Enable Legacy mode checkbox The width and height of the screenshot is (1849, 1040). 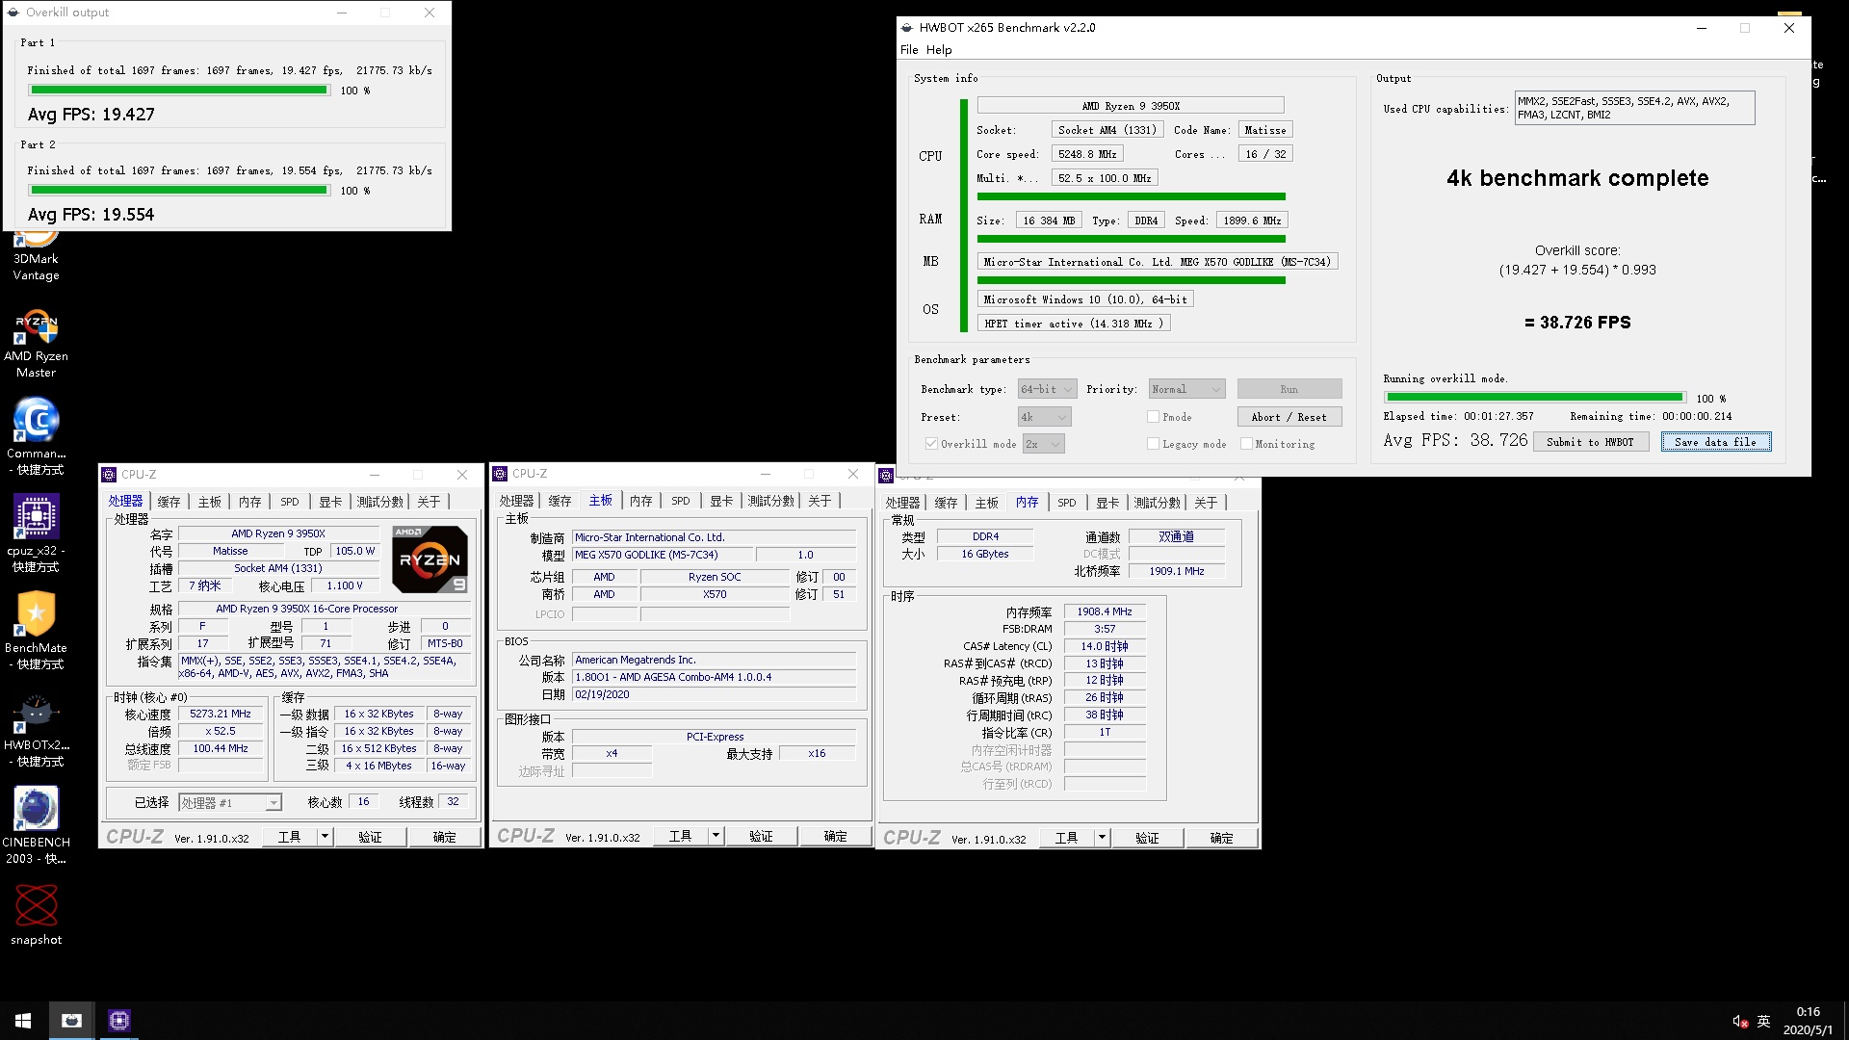coord(1153,444)
